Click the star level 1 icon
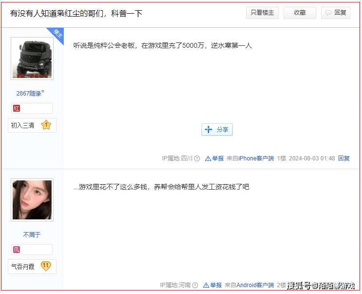The height and width of the screenshot is (294, 362). pos(46,125)
